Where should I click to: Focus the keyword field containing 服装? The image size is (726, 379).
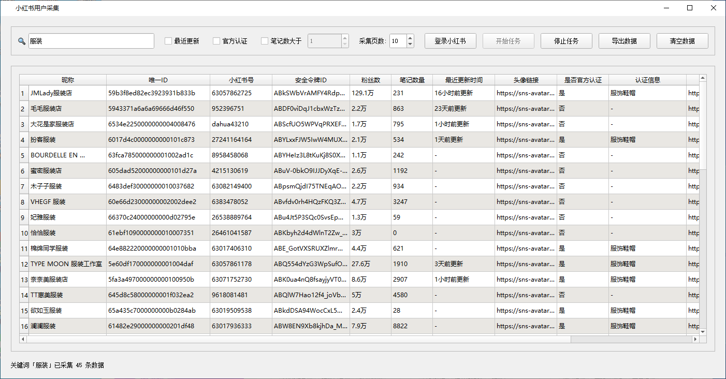pos(91,41)
